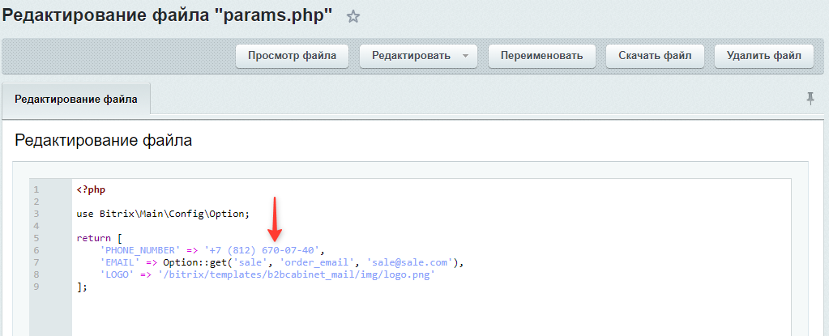Click line number 1 in gutter
This screenshot has width=829, height=336.
[36, 189]
